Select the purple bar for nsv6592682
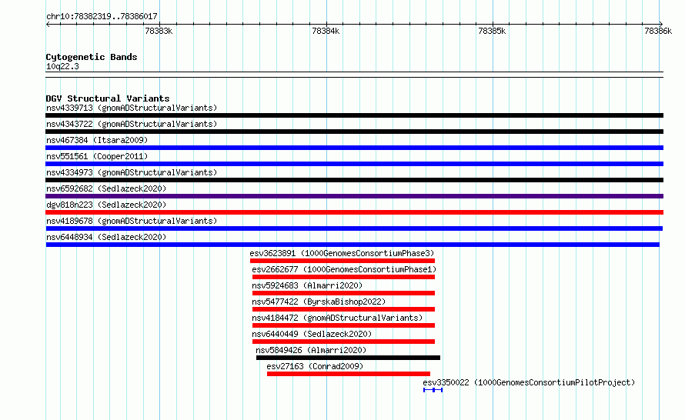 pos(354,196)
